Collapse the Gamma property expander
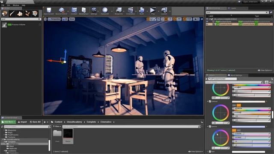 [208, 127]
